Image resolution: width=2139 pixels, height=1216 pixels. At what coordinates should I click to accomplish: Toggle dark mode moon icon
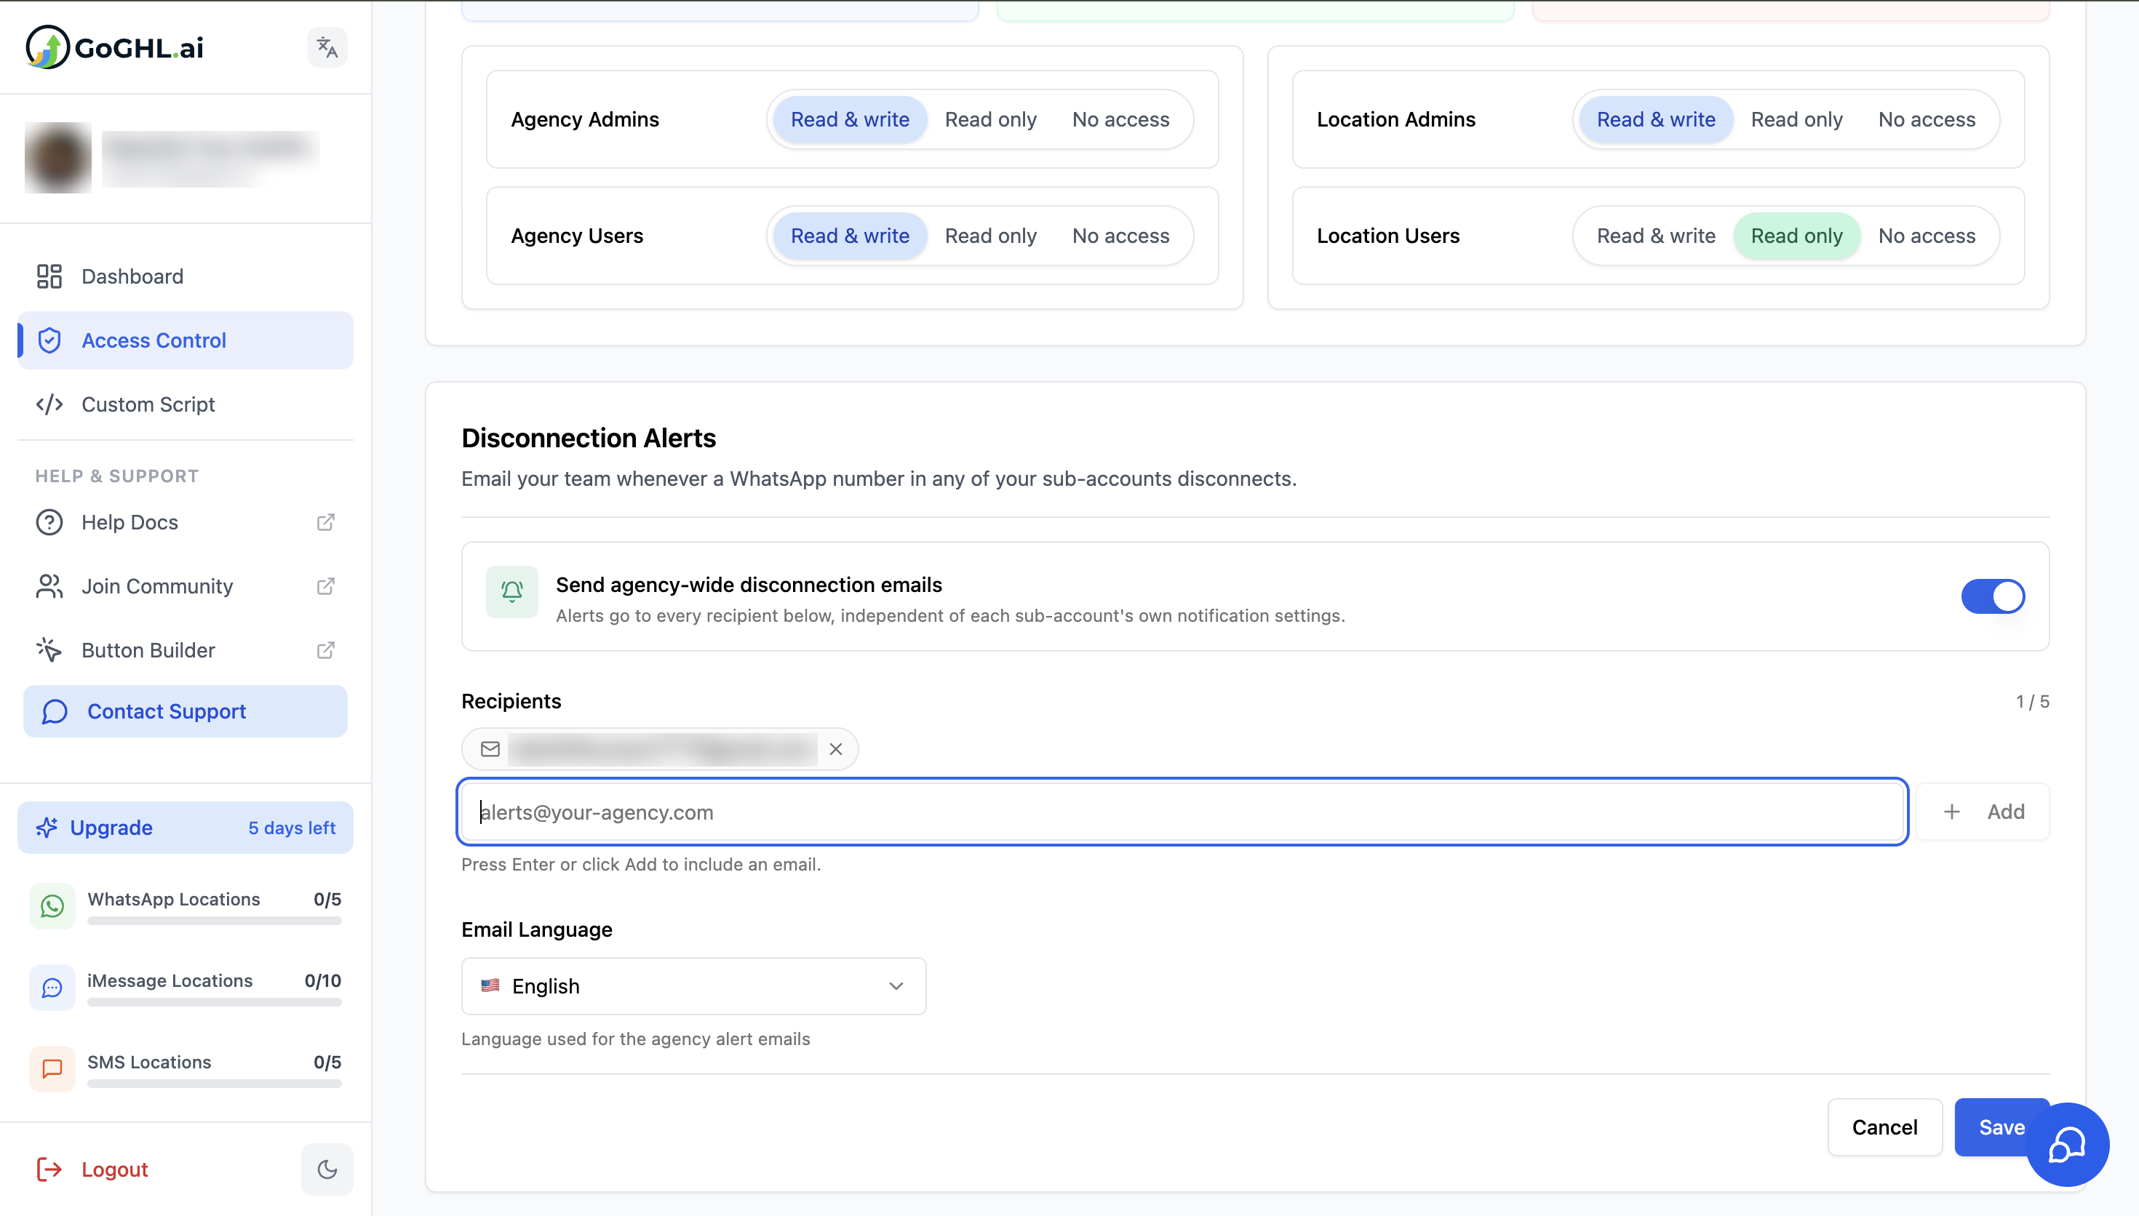[x=327, y=1169]
